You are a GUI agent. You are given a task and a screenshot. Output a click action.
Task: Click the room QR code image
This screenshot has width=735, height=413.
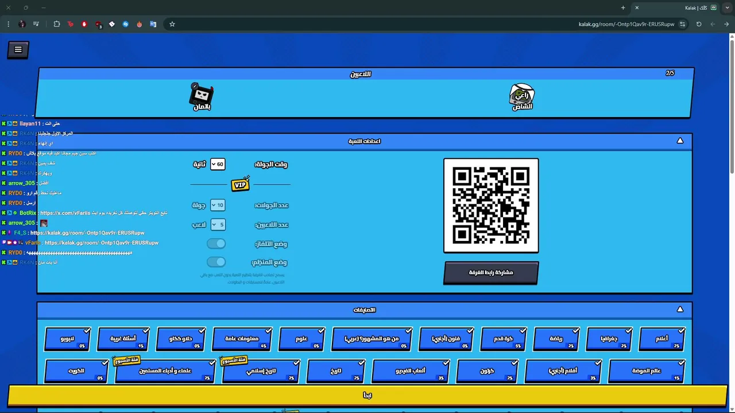[x=491, y=205]
